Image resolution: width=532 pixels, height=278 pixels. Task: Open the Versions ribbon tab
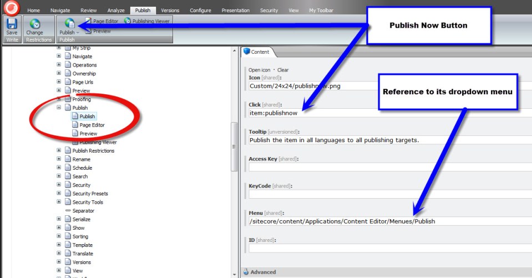click(170, 10)
